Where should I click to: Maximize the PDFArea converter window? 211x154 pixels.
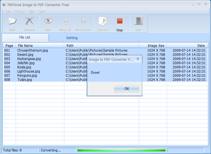[x=199, y=4]
